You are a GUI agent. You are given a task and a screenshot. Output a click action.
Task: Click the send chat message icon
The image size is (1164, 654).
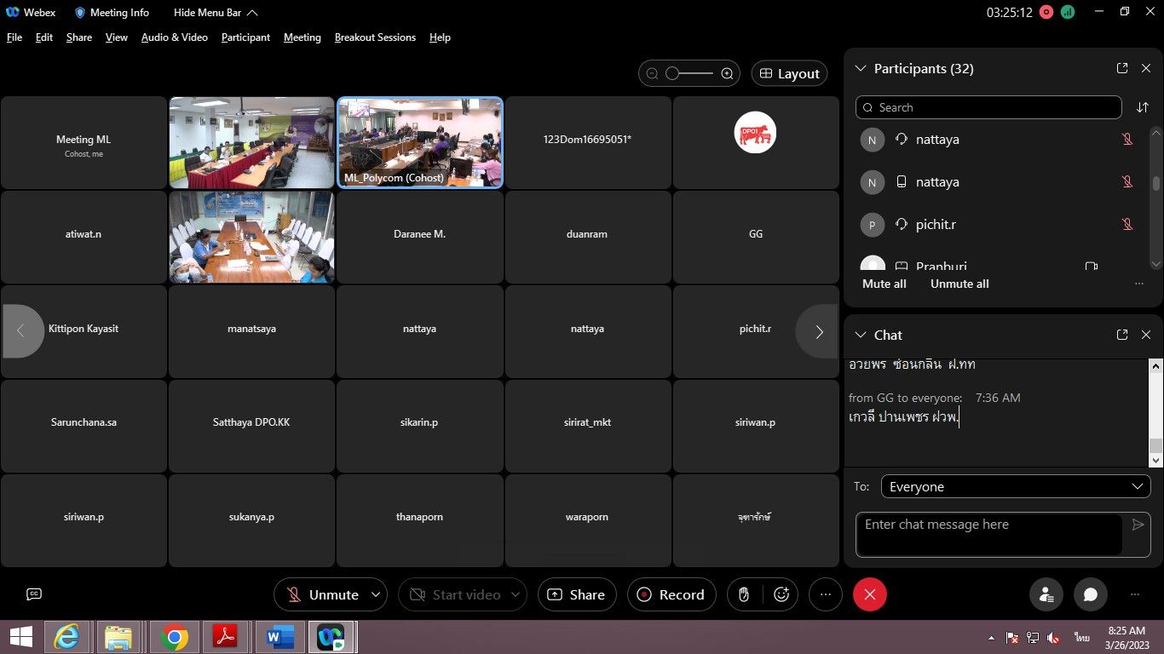click(1138, 525)
